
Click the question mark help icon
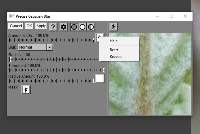click(x=53, y=27)
